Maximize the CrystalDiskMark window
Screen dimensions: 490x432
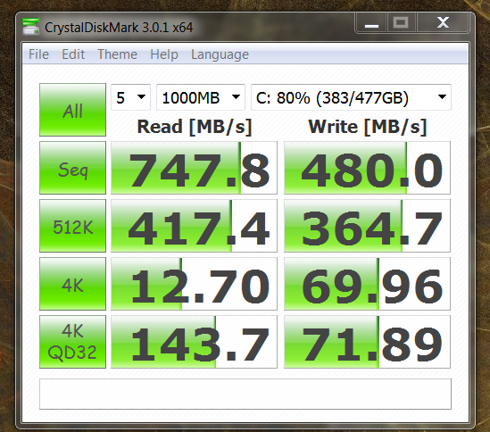click(401, 23)
